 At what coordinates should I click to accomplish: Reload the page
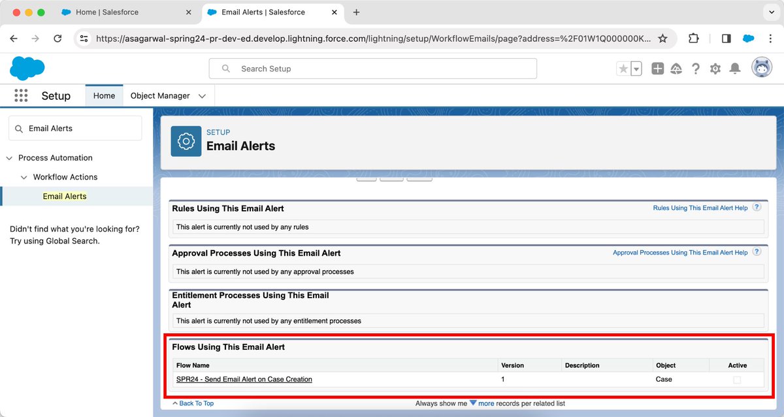point(57,39)
